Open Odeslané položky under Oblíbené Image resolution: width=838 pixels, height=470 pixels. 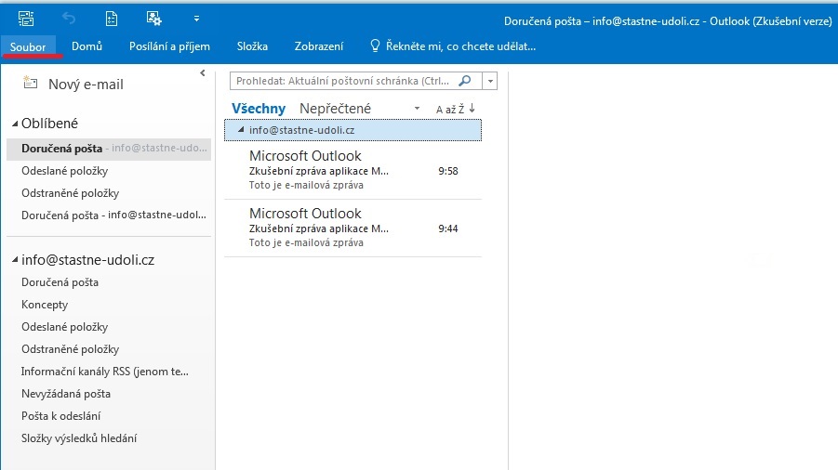[x=65, y=171]
